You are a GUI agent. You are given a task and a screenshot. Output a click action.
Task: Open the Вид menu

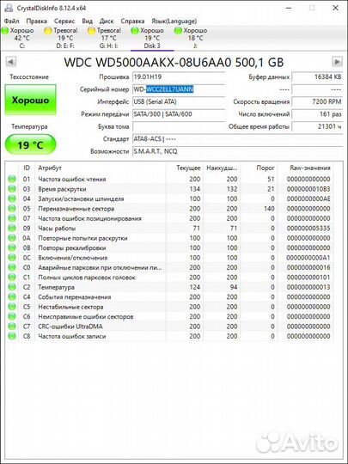pyautogui.click(x=87, y=21)
